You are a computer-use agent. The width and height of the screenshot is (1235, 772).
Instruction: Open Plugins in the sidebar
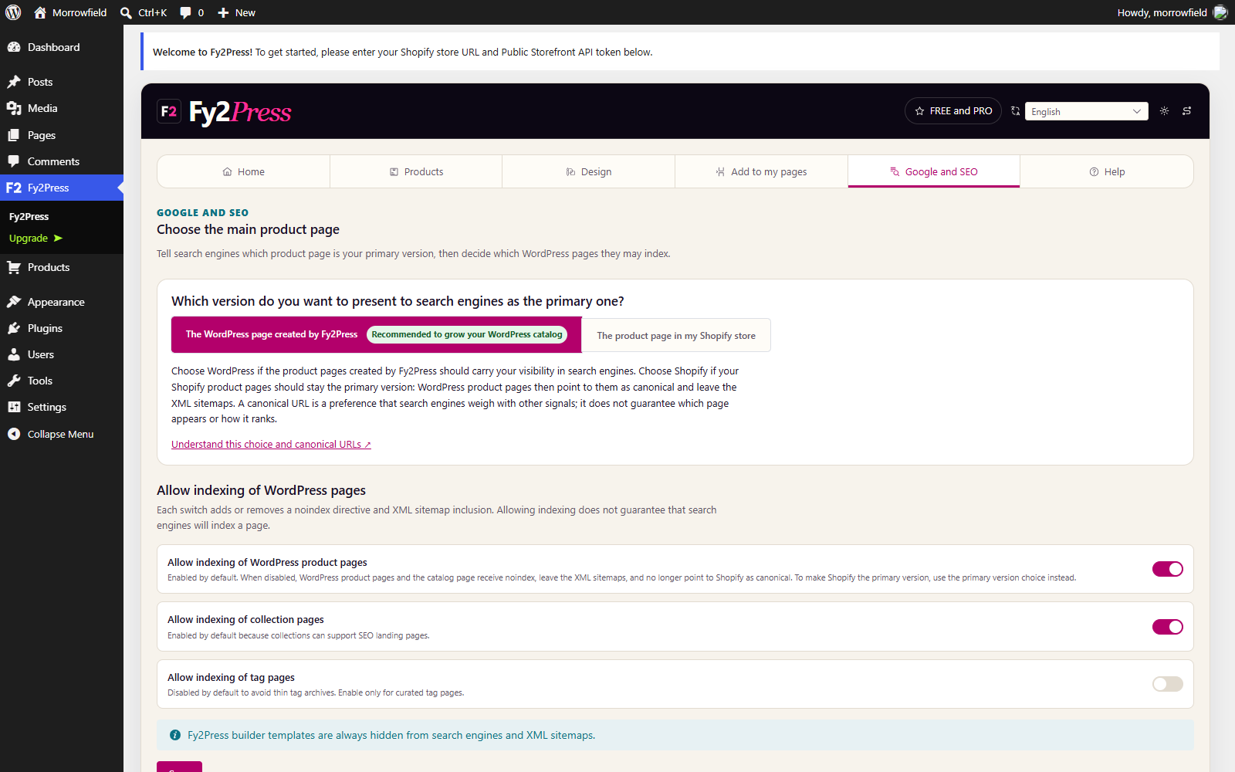pyautogui.click(x=62, y=328)
